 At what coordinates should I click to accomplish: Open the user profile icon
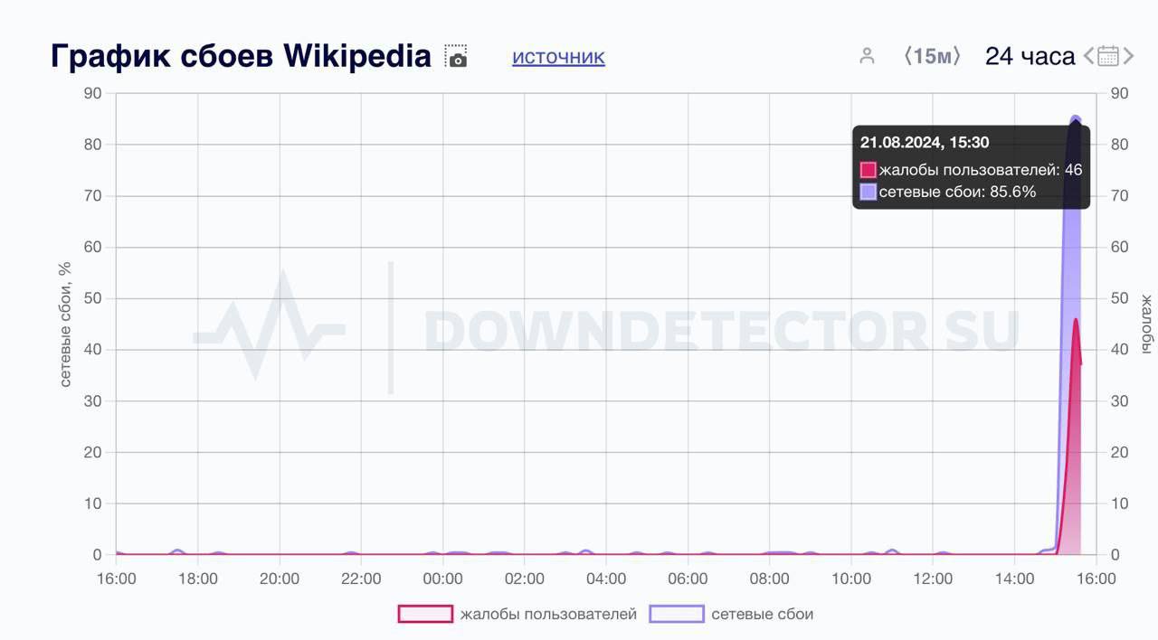[x=867, y=56]
